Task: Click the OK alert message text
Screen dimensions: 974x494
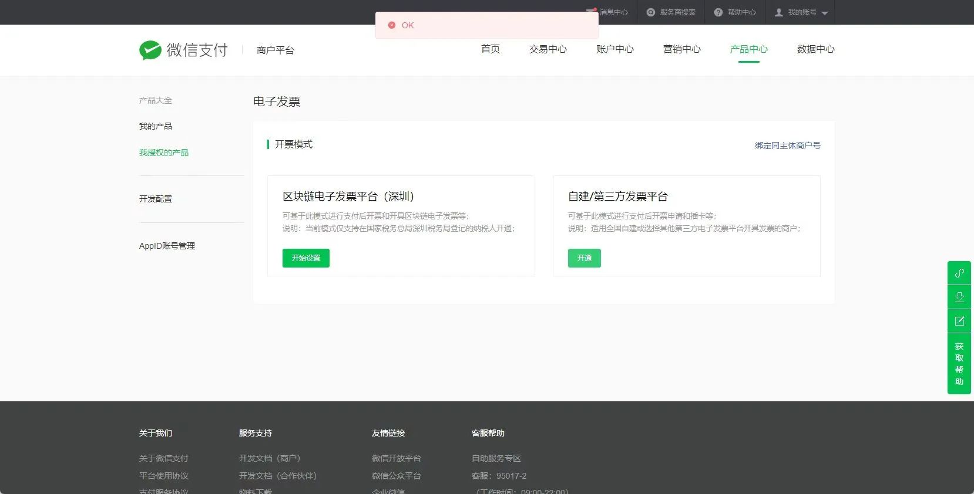Action: pos(408,25)
